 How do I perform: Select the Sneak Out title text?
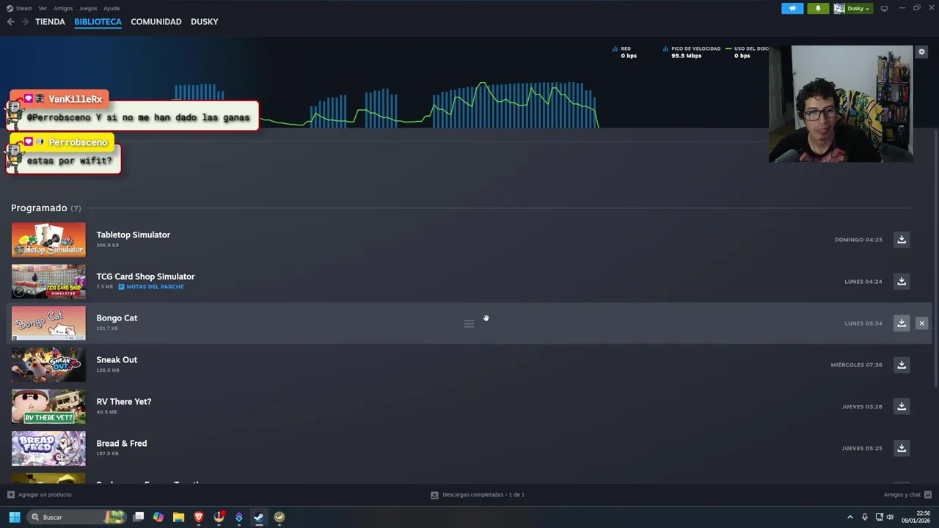[x=117, y=360]
